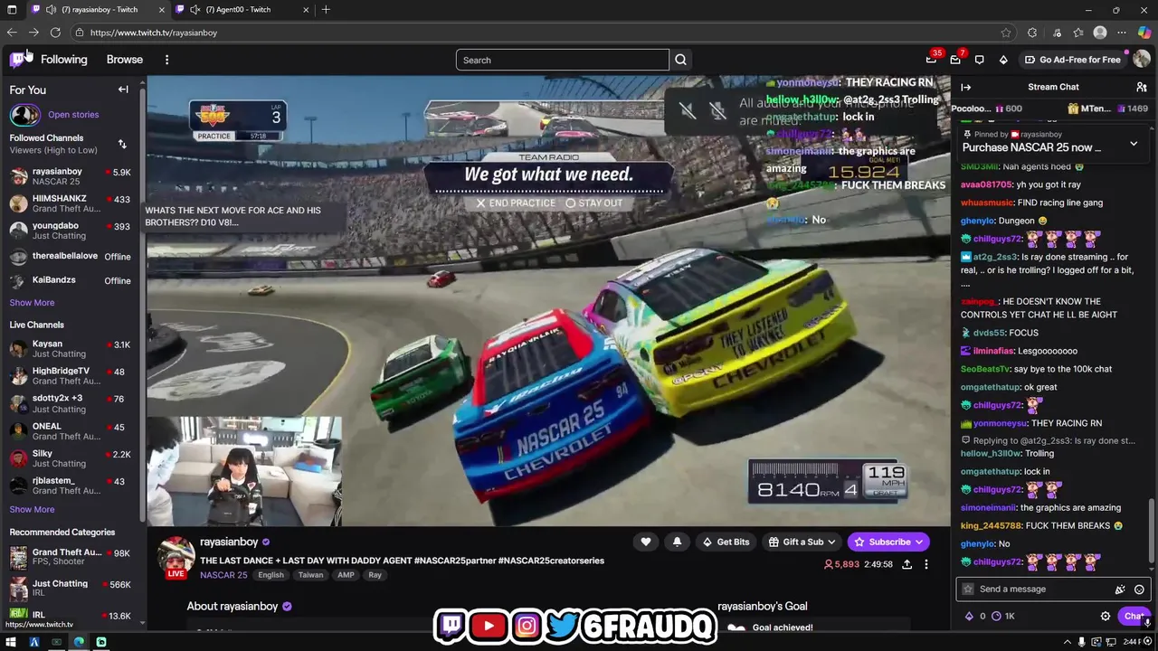Open Whispers speech bubble icon
The image size is (1158, 651).
point(979,60)
